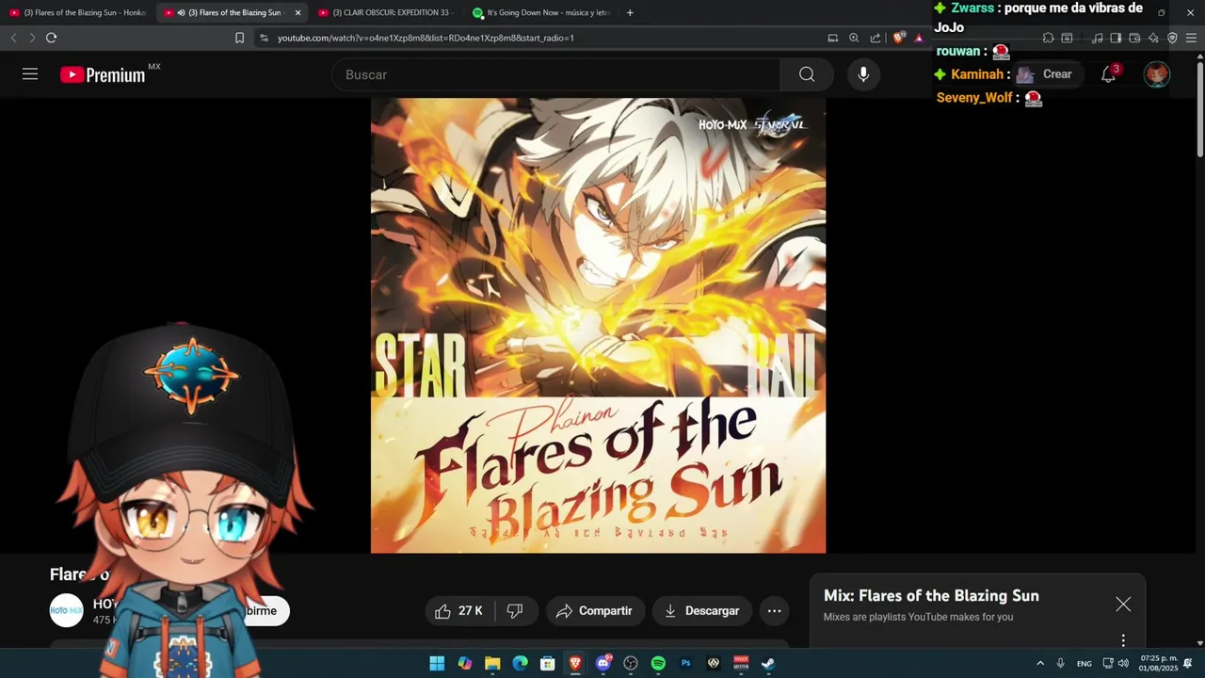Screen dimensions: 1205x678
Task: Click the Buscar search field
Action: [555, 74]
